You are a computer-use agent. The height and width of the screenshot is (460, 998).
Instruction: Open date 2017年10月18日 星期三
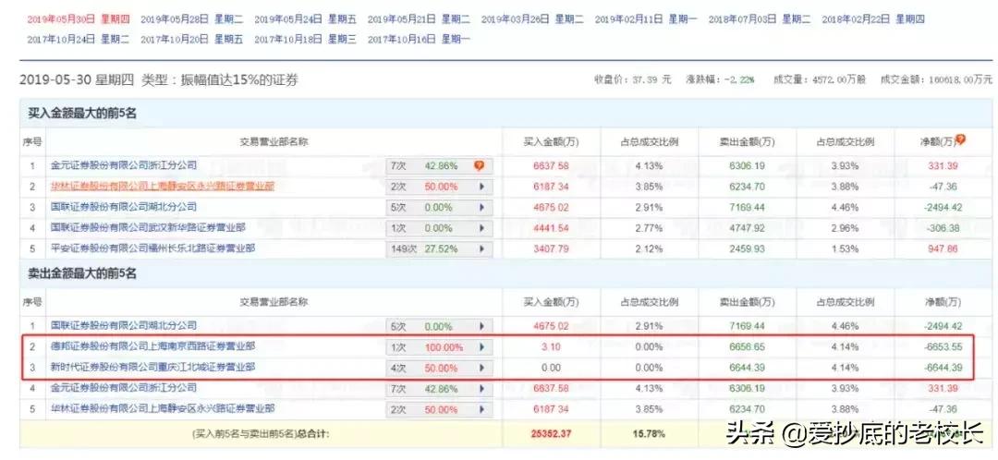[x=306, y=40]
